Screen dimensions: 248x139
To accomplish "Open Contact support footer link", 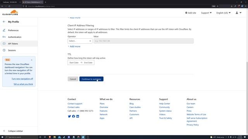I will tap(75, 103).
